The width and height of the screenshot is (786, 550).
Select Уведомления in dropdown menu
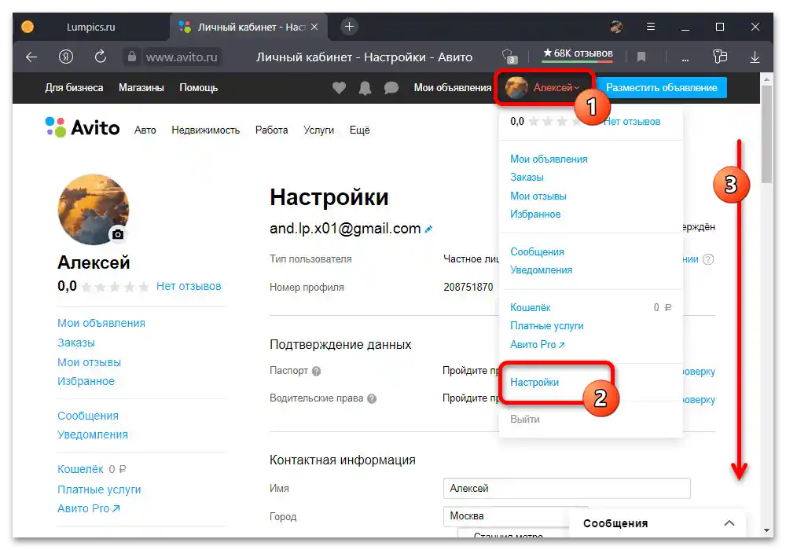541,270
